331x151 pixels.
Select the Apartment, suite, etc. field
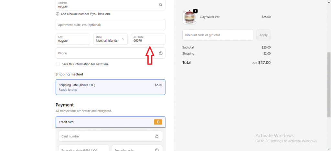coord(110,25)
